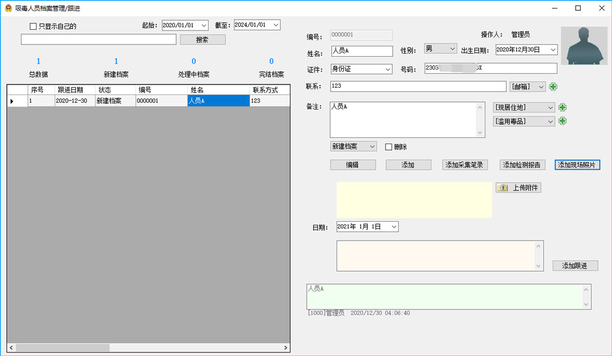Click the green plus icon beside [现居住地]
Screen dimensions: 612x356
(x=562, y=107)
